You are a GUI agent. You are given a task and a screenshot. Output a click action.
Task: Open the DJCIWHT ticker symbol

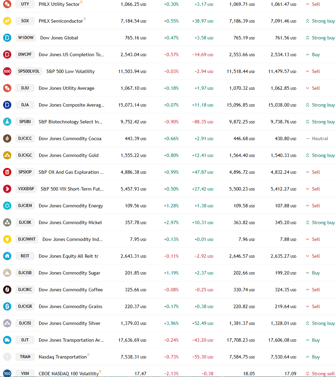pyautogui.click(x=27, y=239)
